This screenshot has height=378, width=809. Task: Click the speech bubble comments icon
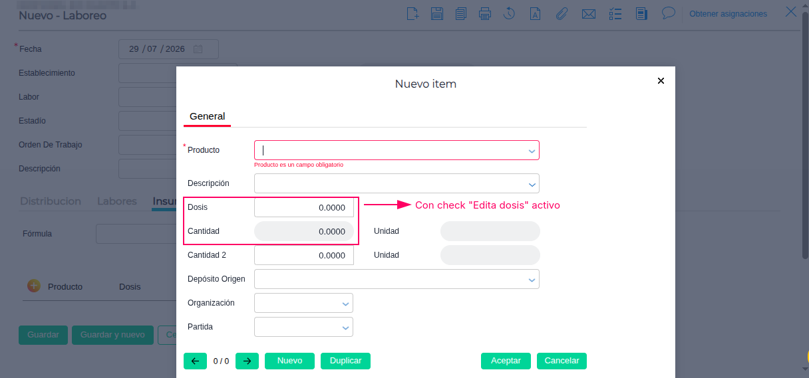[x=669, y=13]
